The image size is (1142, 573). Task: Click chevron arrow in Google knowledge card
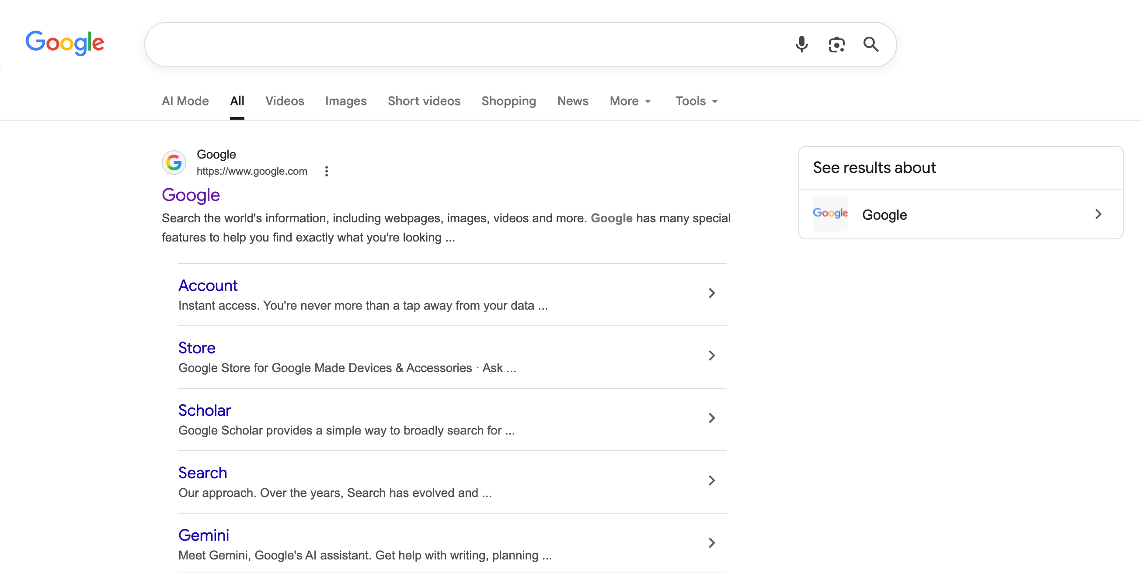point(1098,214)
